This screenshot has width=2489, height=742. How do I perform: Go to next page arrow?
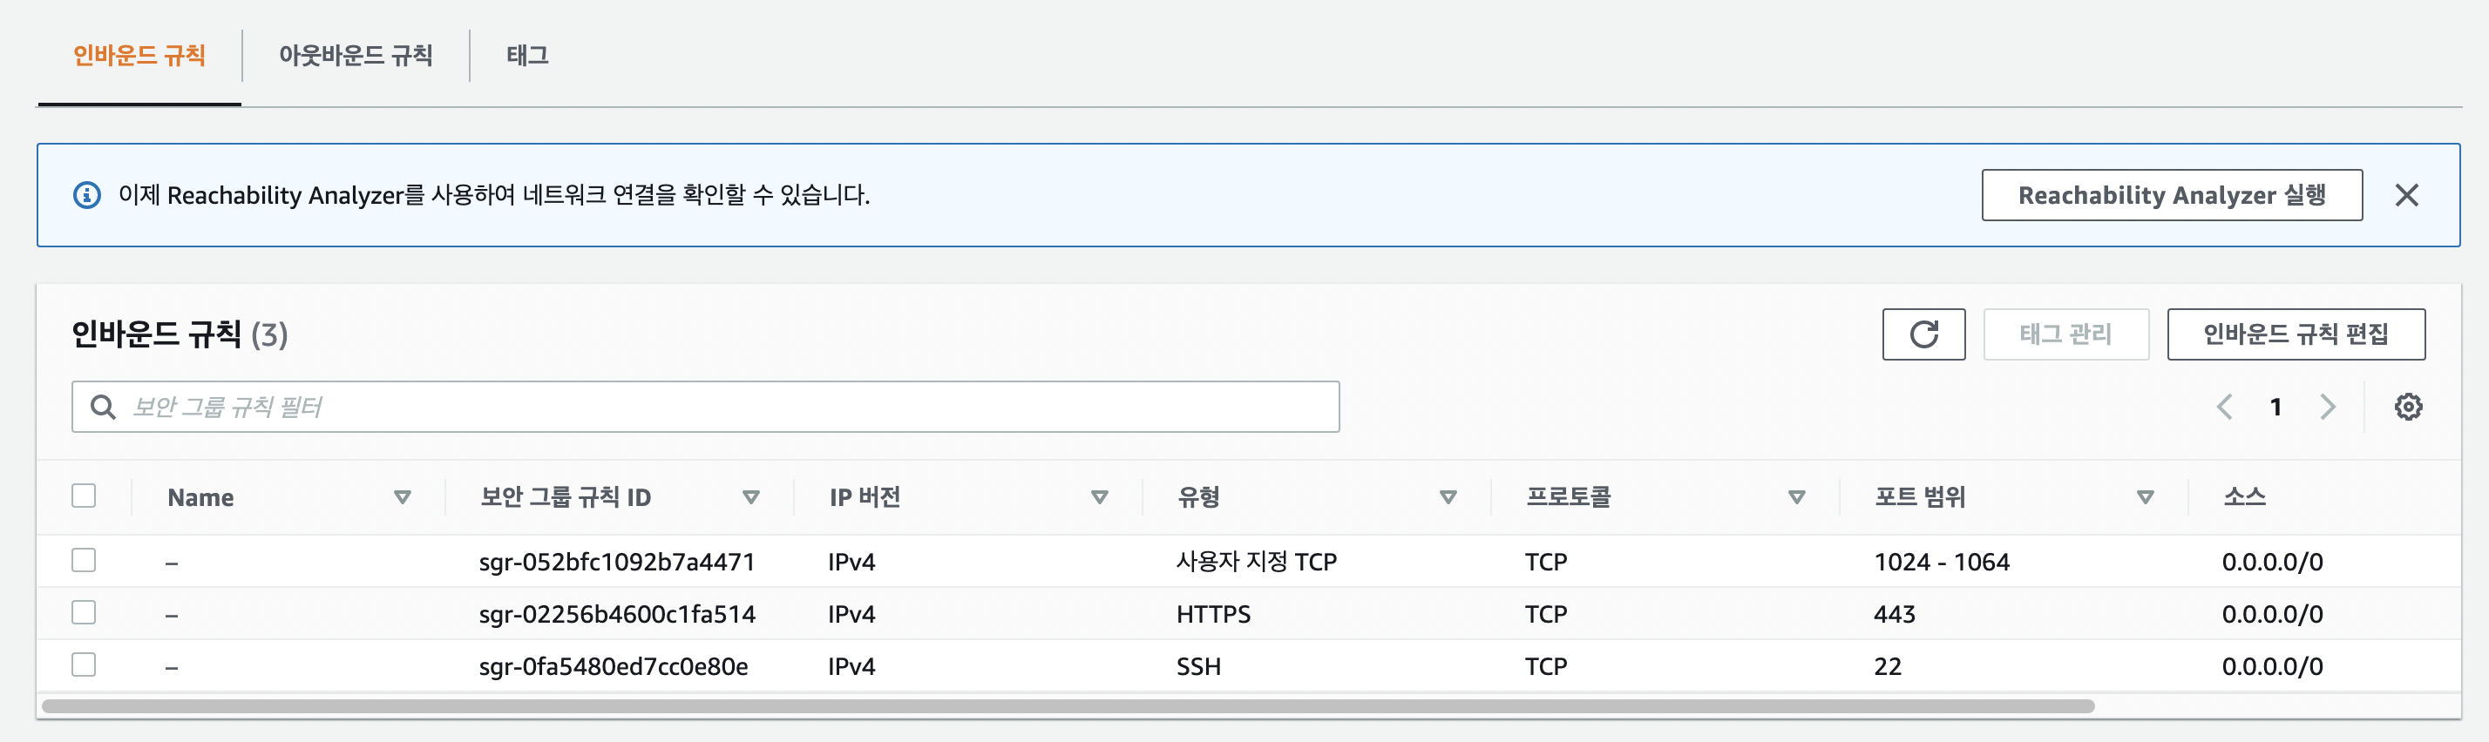(2328, 407)
